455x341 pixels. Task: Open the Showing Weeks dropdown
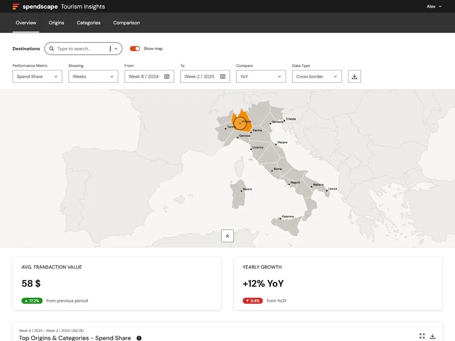pos(93,77)
